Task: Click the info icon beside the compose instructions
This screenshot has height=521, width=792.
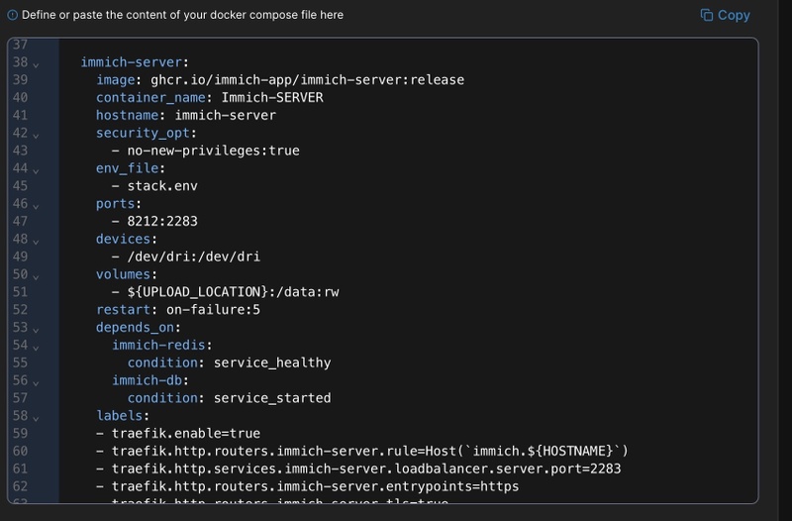Action: pos(12,15)
